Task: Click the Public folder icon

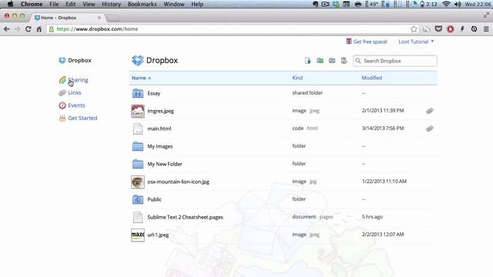Action: coord(138,199)
